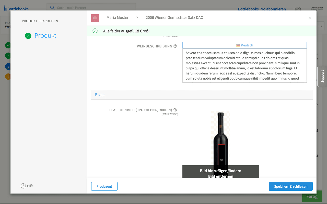Screen dimensions: 327x204
Task: Click 'Alle felder ausgefüllt! Groß!' message
Action: [126, 31]
